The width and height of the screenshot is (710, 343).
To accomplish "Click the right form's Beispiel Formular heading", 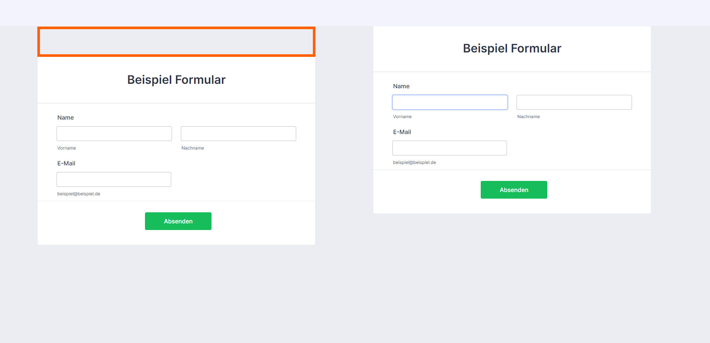I will tap(512, 48).
